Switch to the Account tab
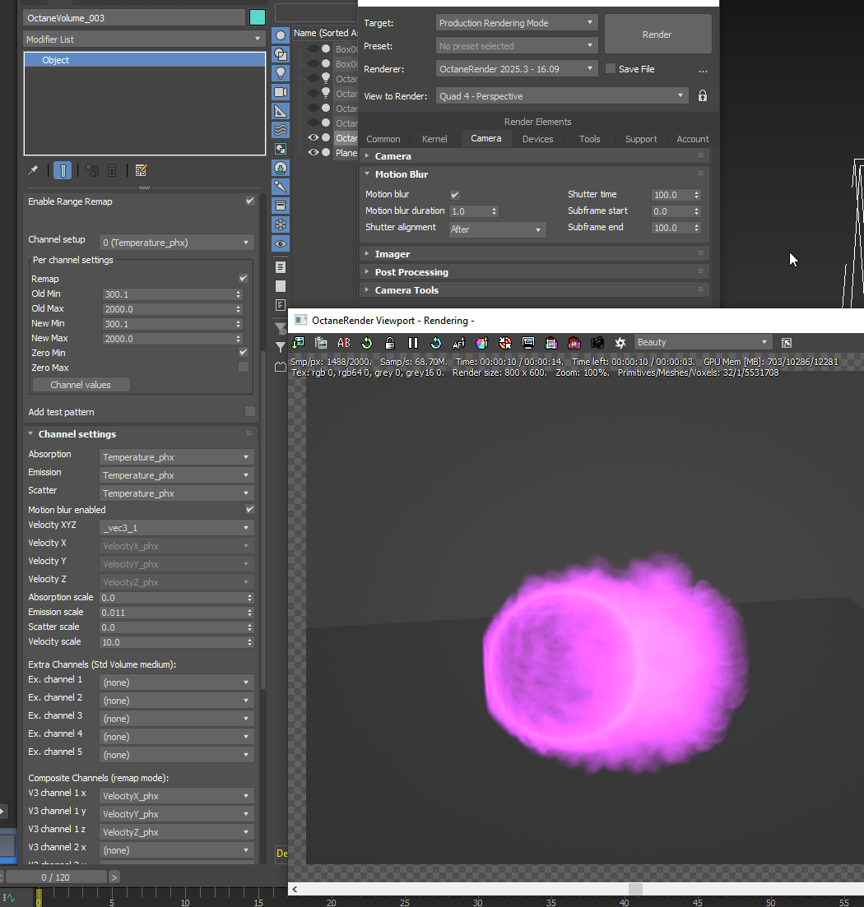Viewport: 864px width, 907px height. (693, 139)
